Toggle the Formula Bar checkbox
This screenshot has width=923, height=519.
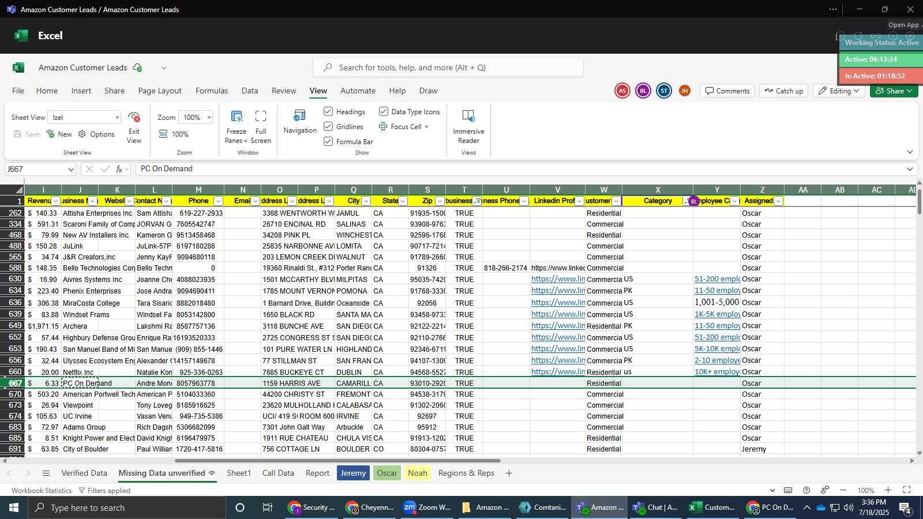(328, 141)
